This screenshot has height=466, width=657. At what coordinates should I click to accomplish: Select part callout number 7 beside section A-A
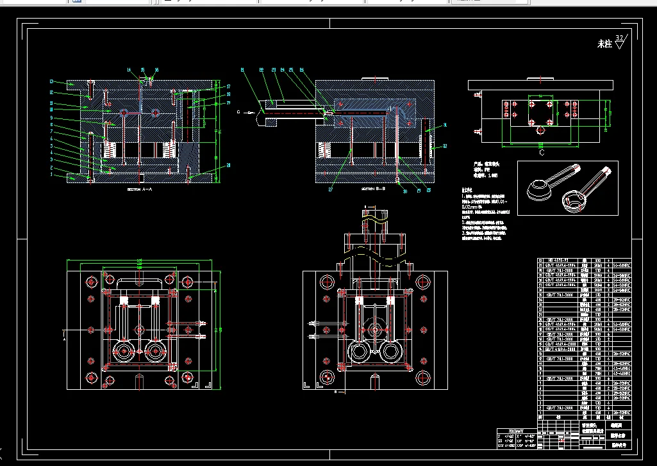coord(51,131)
